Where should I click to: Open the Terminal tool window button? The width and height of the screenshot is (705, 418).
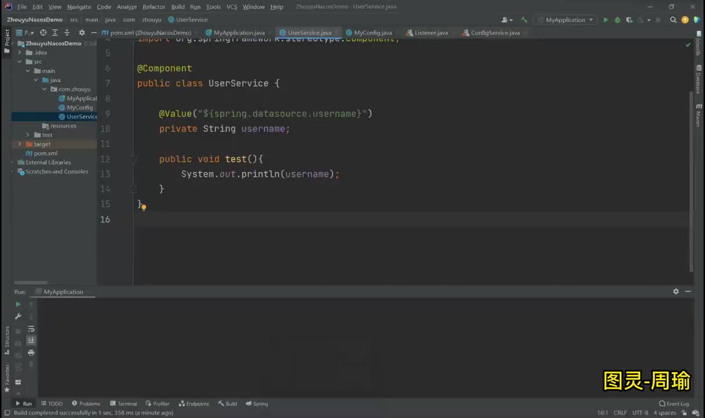pyautogui.click(x=123, y=403)
